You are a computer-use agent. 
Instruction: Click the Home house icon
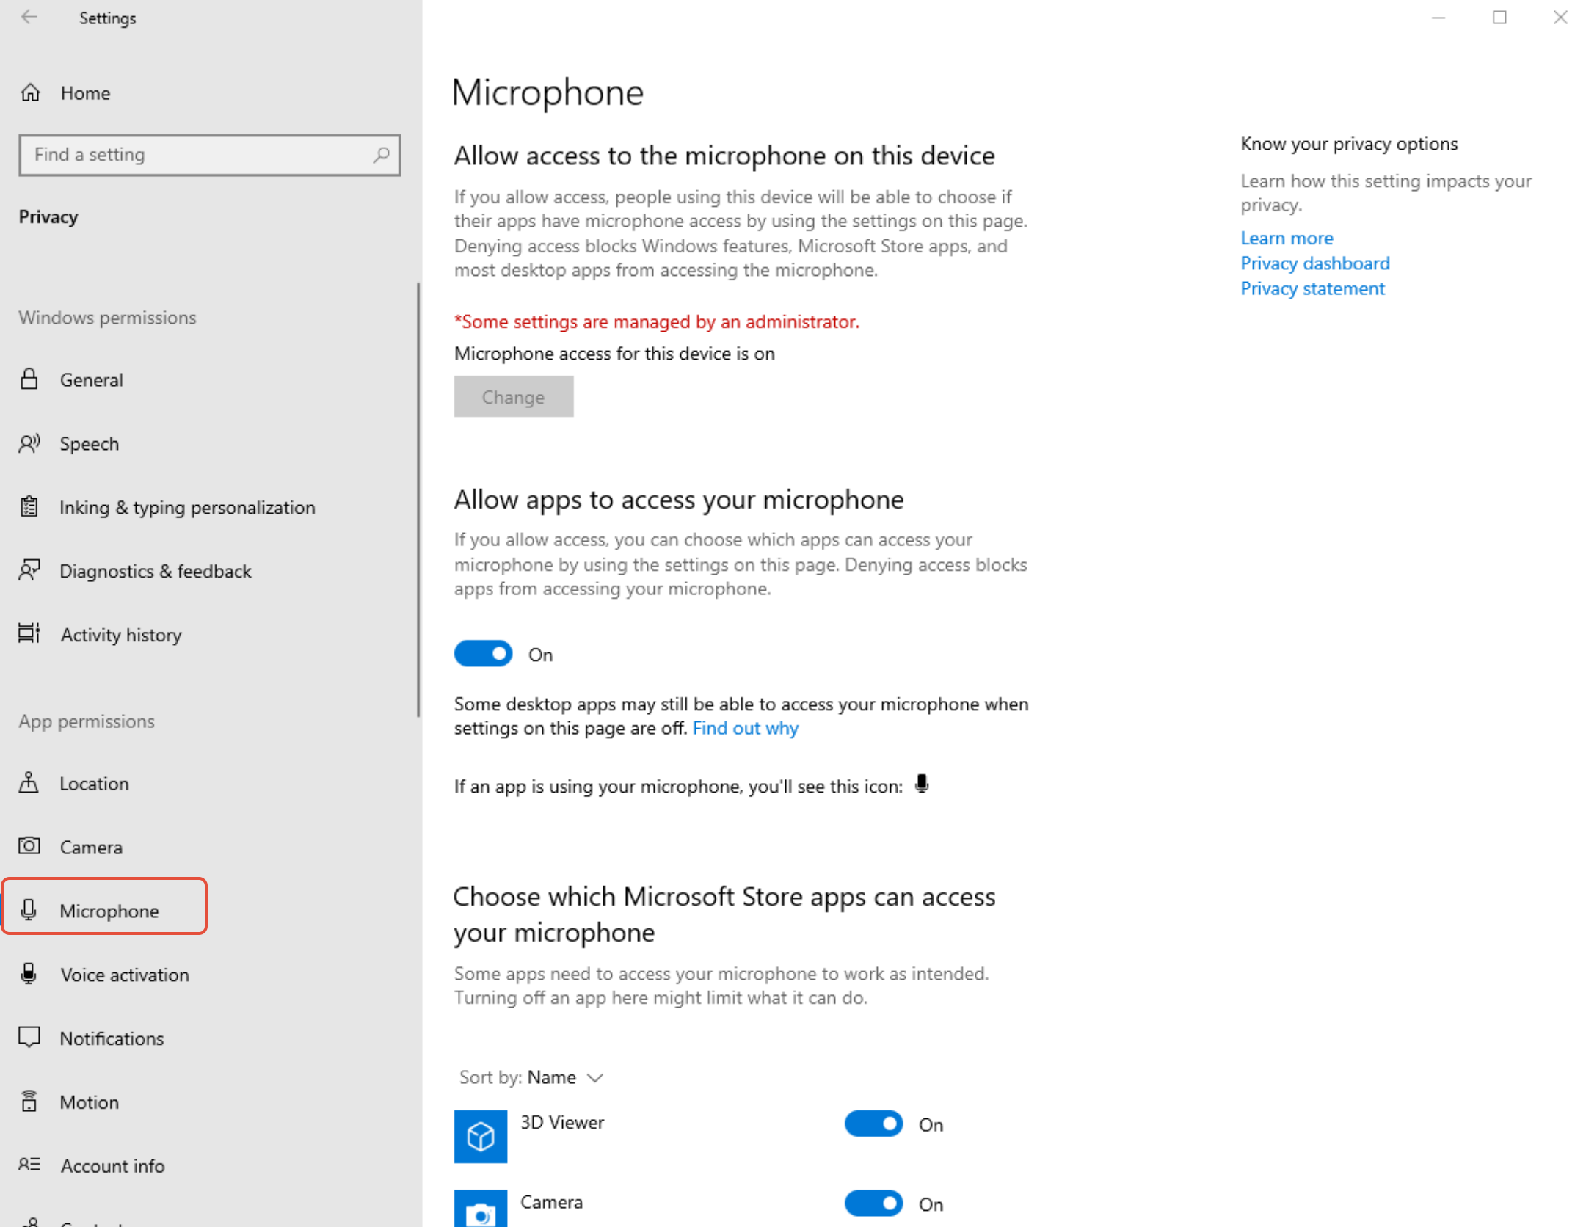point(30,93)
